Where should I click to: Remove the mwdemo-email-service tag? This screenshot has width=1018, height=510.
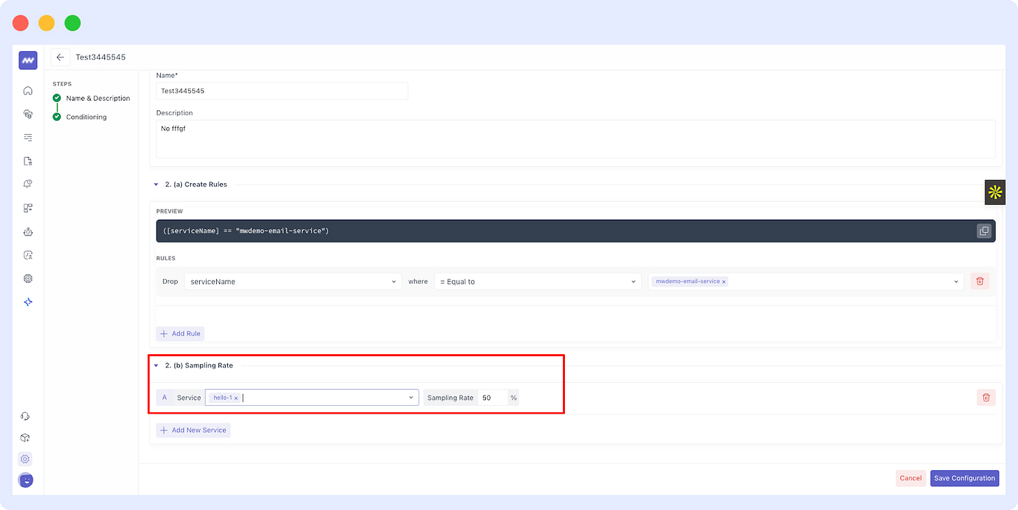pos(724,282)
